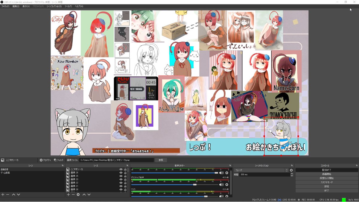
Task: Adjust マイク volume slider
Action: coord(206,197)
